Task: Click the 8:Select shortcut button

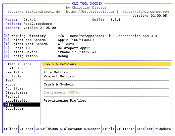Action: click(x=145, y=129)
